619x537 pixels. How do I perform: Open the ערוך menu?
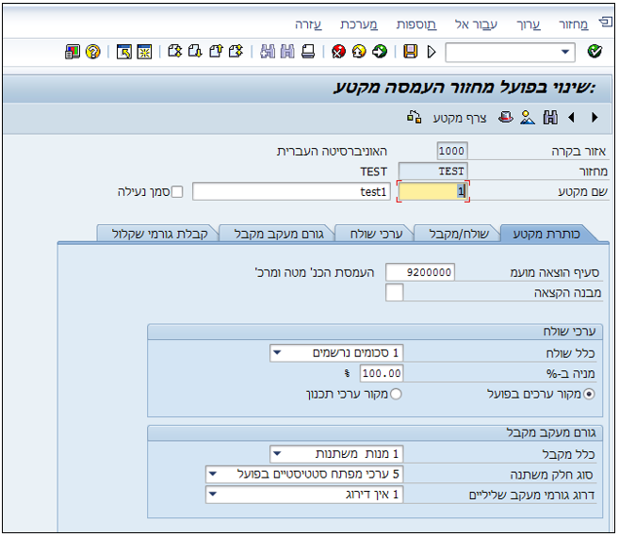[x=529, y=24]
